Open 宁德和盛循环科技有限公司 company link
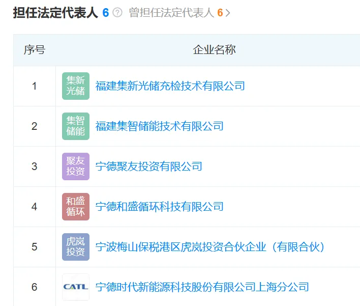This screenshot has width=360, height=306. pos(159,207)
